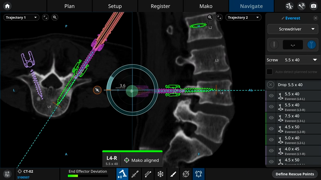Hide the 4.0 x 45 Everest (L1-R) screw
The height and width of the screenshot is (180, 321).
271,151
